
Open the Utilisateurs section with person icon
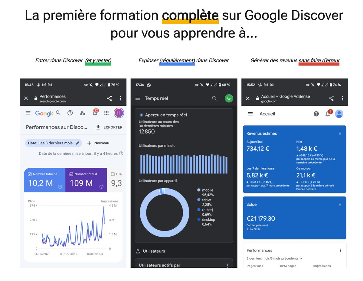[x=150, y=251]
